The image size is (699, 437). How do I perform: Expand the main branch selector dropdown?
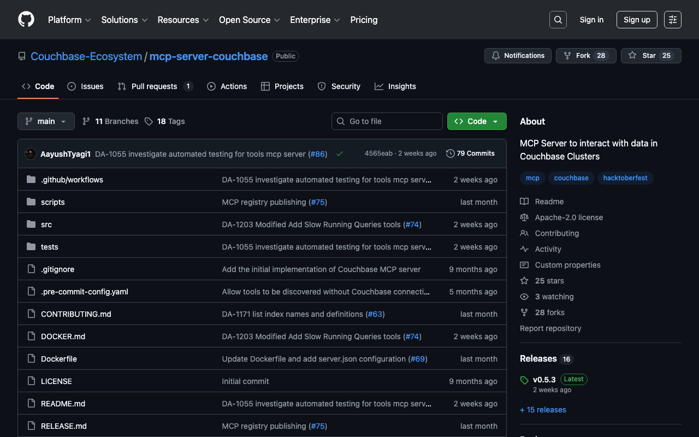[x=46, y=121]
